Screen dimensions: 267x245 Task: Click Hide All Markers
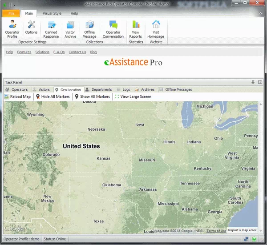(x=53, y=96)
